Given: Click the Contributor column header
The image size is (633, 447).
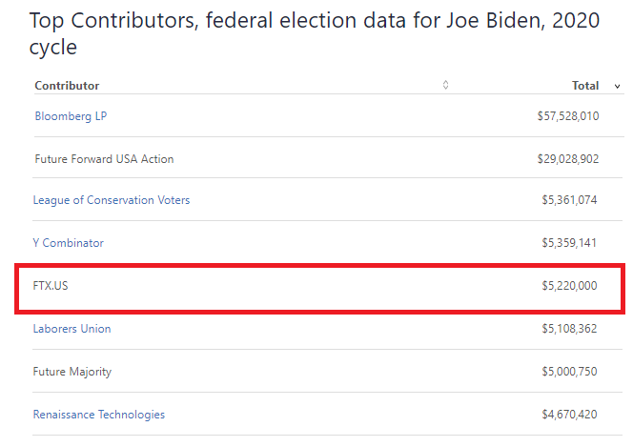Looking at the screenshot, I should pyautogui.click(x=67, y=86).
